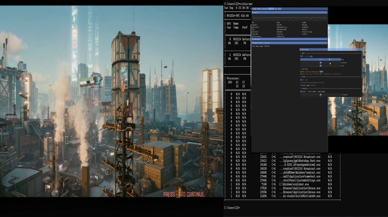Select first radio in middle section
Image resolution: width=388 pixels, height=217 pixels.
[x=301, y=80]
